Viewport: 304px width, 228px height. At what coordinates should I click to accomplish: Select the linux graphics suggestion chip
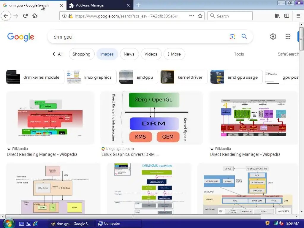click(92, 77)
